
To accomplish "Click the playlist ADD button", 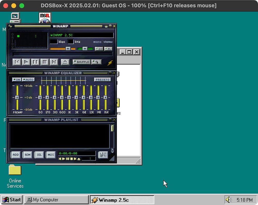I will coord(16,155).
